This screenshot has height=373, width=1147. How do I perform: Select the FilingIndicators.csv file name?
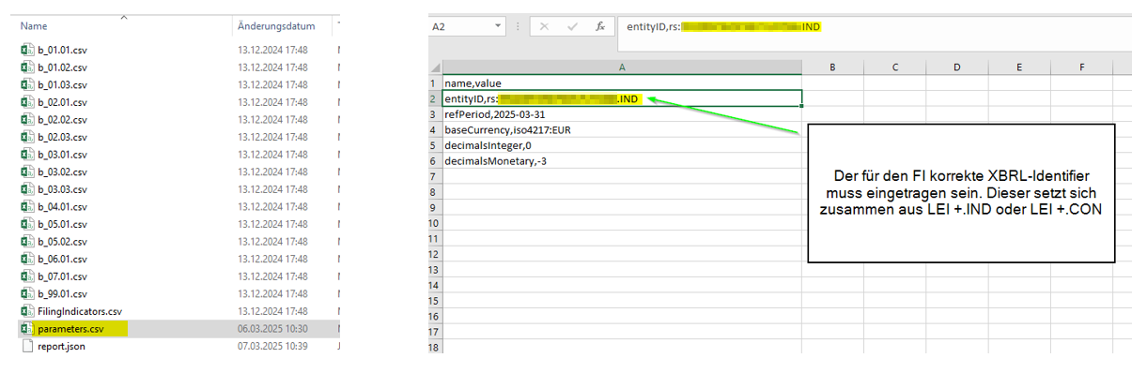point(80,311)
